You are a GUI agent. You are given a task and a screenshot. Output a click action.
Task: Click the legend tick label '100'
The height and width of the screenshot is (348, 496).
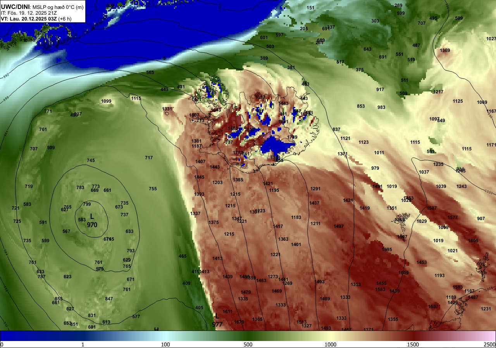(165, 345)
